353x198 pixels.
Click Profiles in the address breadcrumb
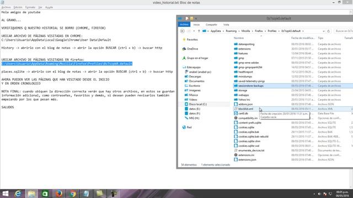(272, 31)
